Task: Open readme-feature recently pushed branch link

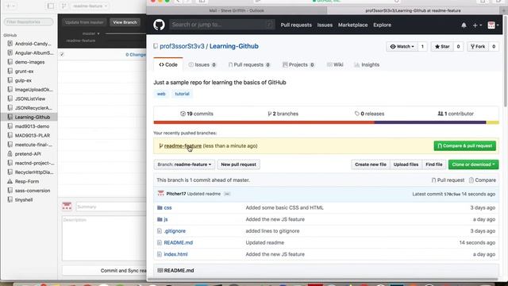Action: click(183, 146)
